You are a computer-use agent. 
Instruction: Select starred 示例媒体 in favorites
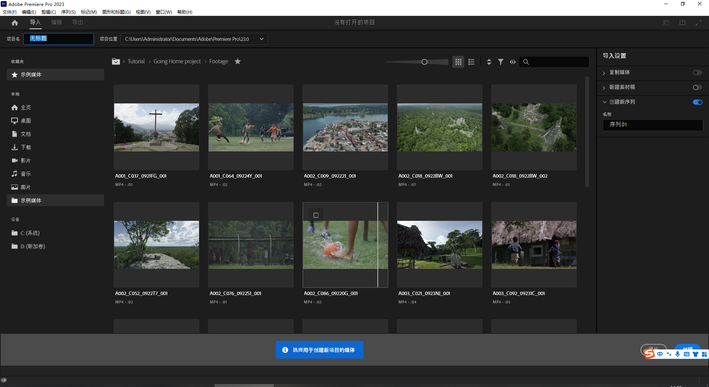point(55,75)
